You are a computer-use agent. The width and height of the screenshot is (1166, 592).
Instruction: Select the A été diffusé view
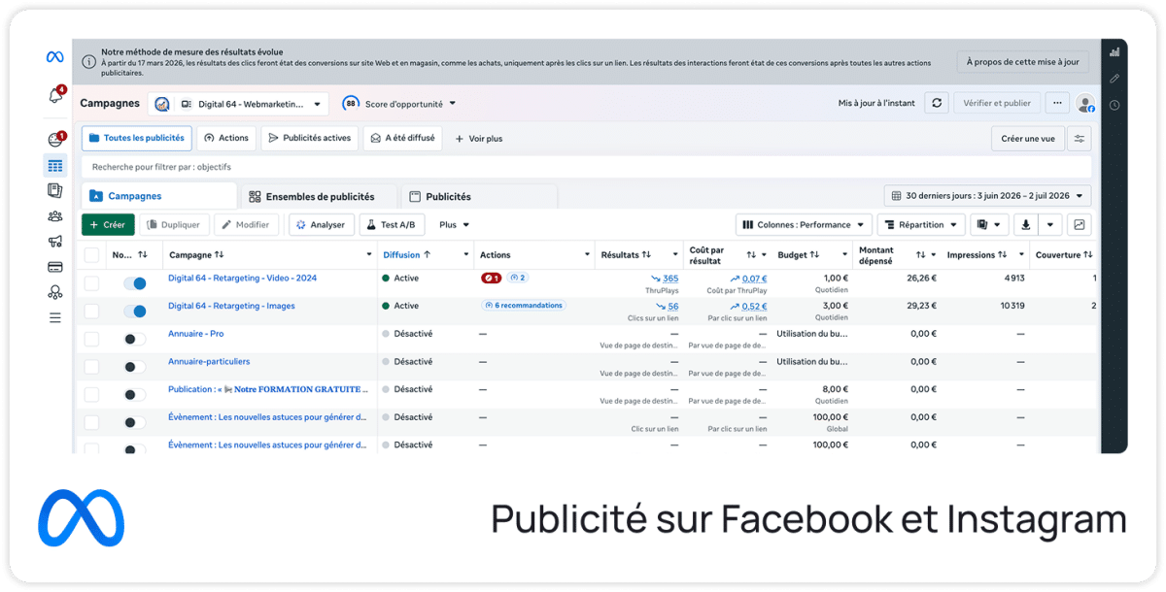click(x=402, y=138)
